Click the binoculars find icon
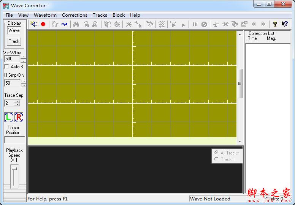Screen dimensions: 295x205 76,24
